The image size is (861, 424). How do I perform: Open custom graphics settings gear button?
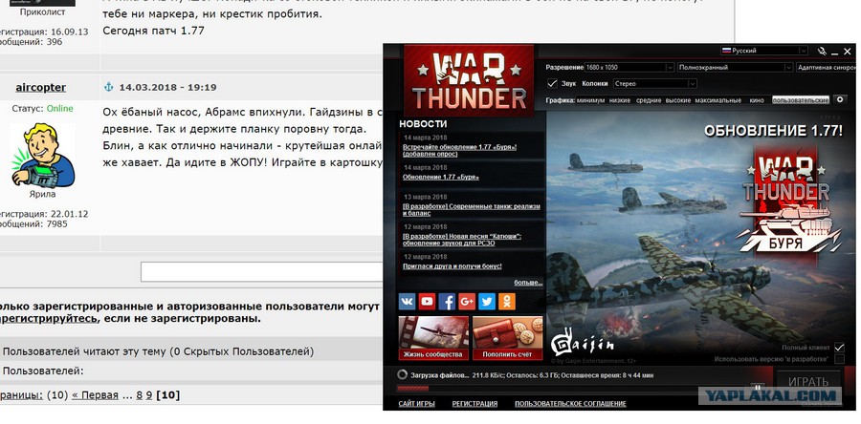(x=839, y=100)
